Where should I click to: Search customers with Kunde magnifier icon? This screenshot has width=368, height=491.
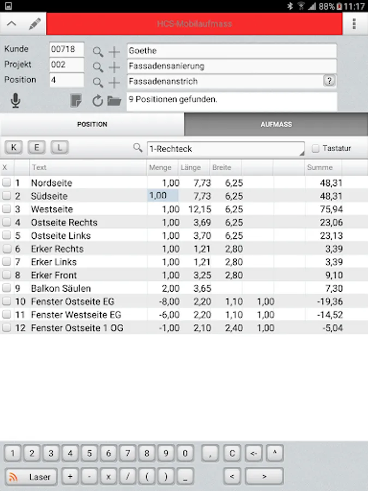pyautogui.click(x=98, y=51)
